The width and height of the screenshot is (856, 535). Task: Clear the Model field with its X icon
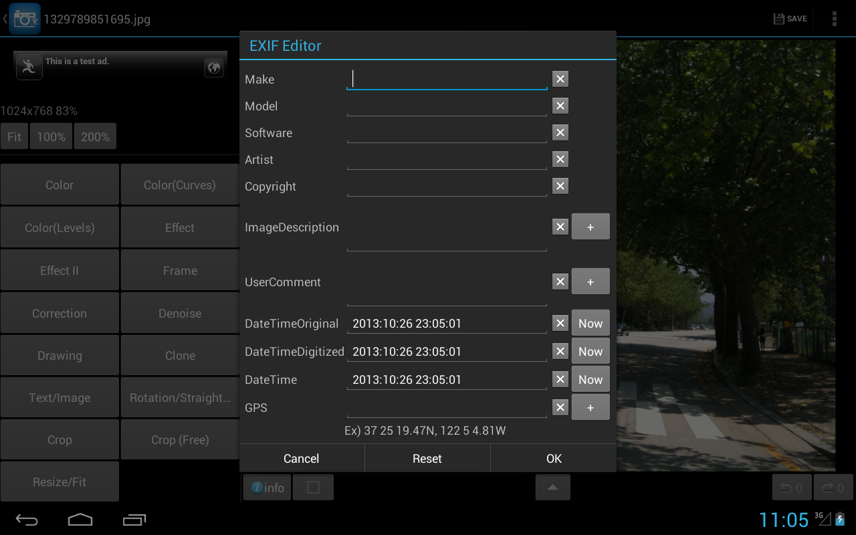[x=560, y=106]
